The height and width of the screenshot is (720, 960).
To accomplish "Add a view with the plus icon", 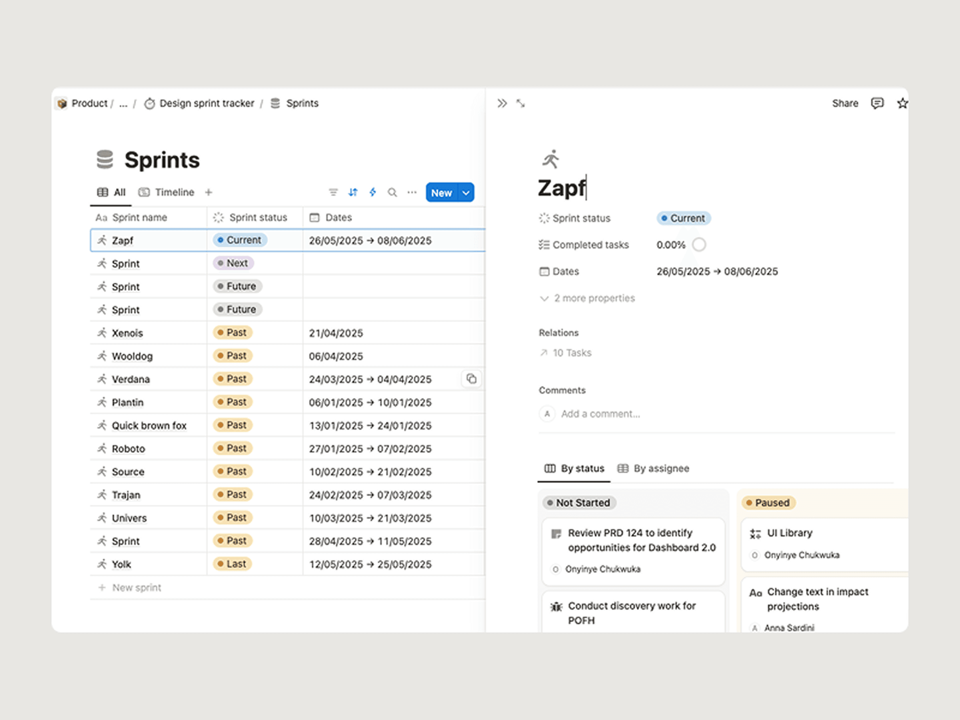I will (x=208, y=192).
